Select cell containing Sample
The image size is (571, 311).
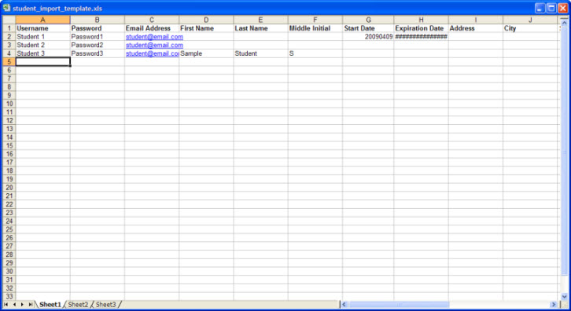point(206,53)
